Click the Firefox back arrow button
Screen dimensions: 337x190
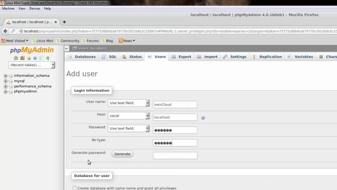click(5, 31)
